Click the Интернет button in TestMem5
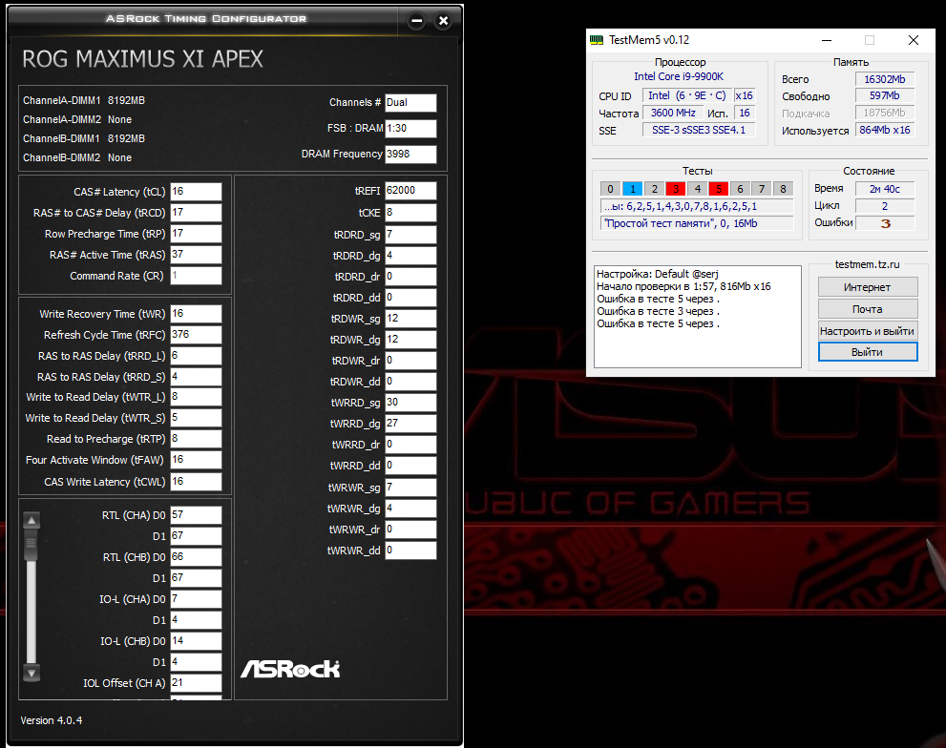The width and height of the screenshot is (946, 748). (x=868, y=287)
